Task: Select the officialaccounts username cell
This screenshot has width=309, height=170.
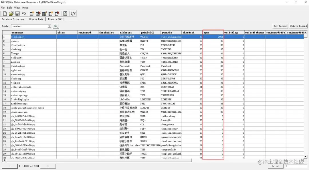Action: point(33,87)
